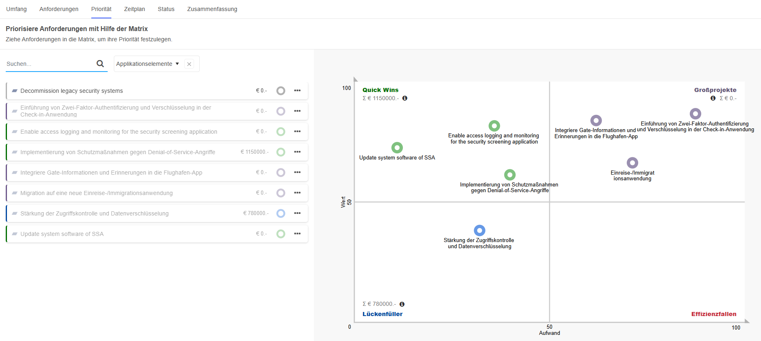761x341 pixels.
Task: Select the blue Stärkung der Zugriffskontrolle matrix marker
Action: (x=479, y=231)
